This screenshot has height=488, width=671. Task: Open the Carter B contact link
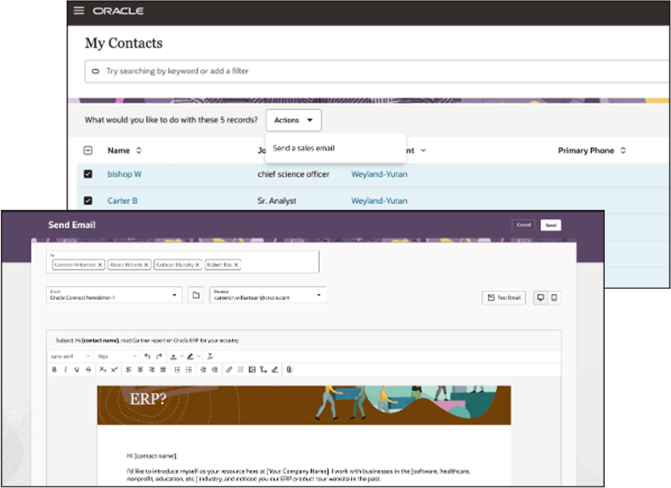click(123, 201)
